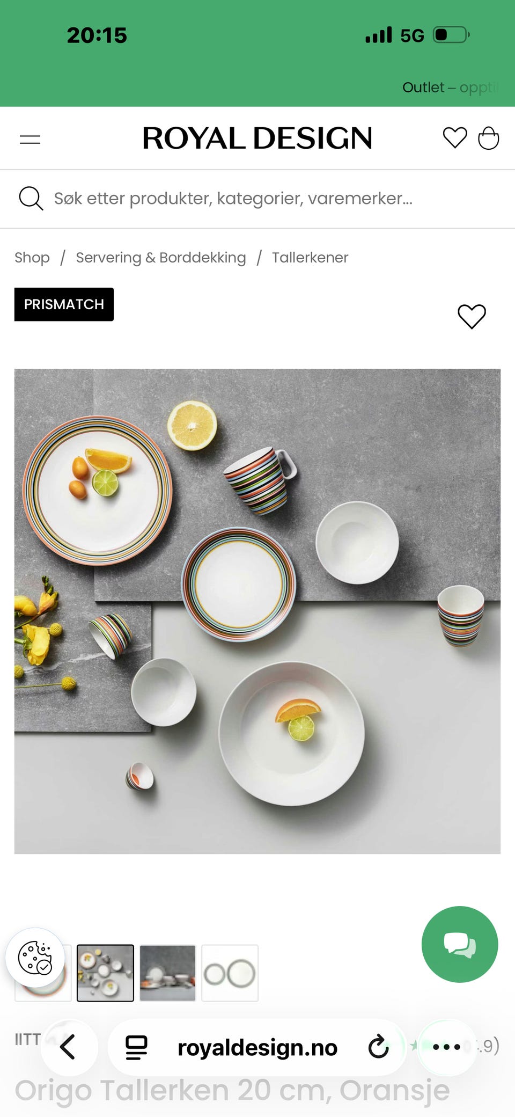Open cookie settings icon
This screenshot has width=515, height=1117.
[x=35, y=958]
